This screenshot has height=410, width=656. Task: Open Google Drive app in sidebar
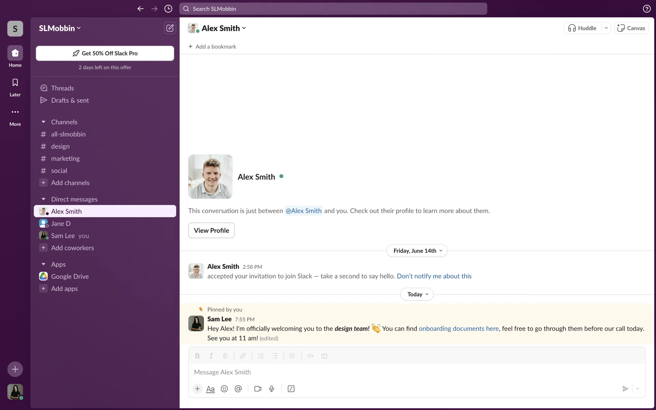click(x=70, y=276)
